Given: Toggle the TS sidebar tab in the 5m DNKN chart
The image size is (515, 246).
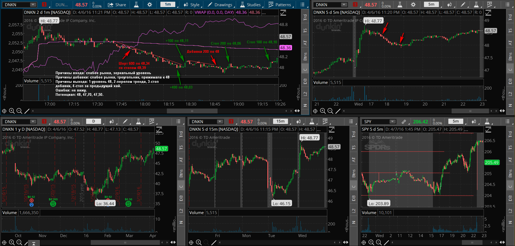Looking at the screenshot, I should (510, 30).
